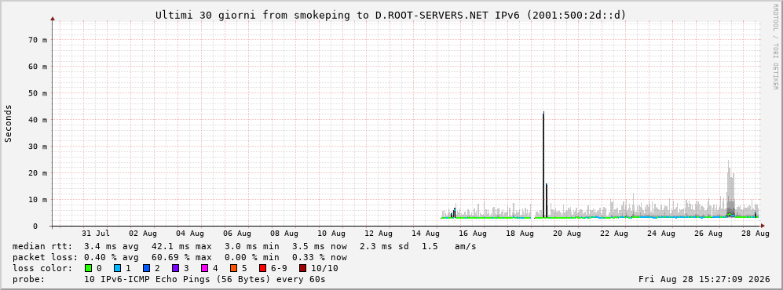783x290 pixels.
Task: Click the Seconds y-axis title
Action: click(9, 123)
